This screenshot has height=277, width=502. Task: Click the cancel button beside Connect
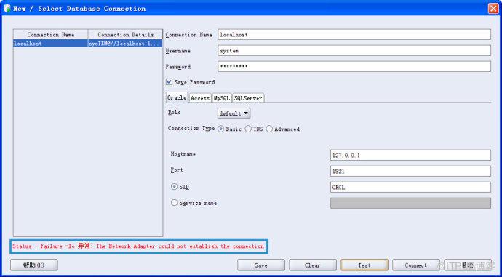(467, 265)
